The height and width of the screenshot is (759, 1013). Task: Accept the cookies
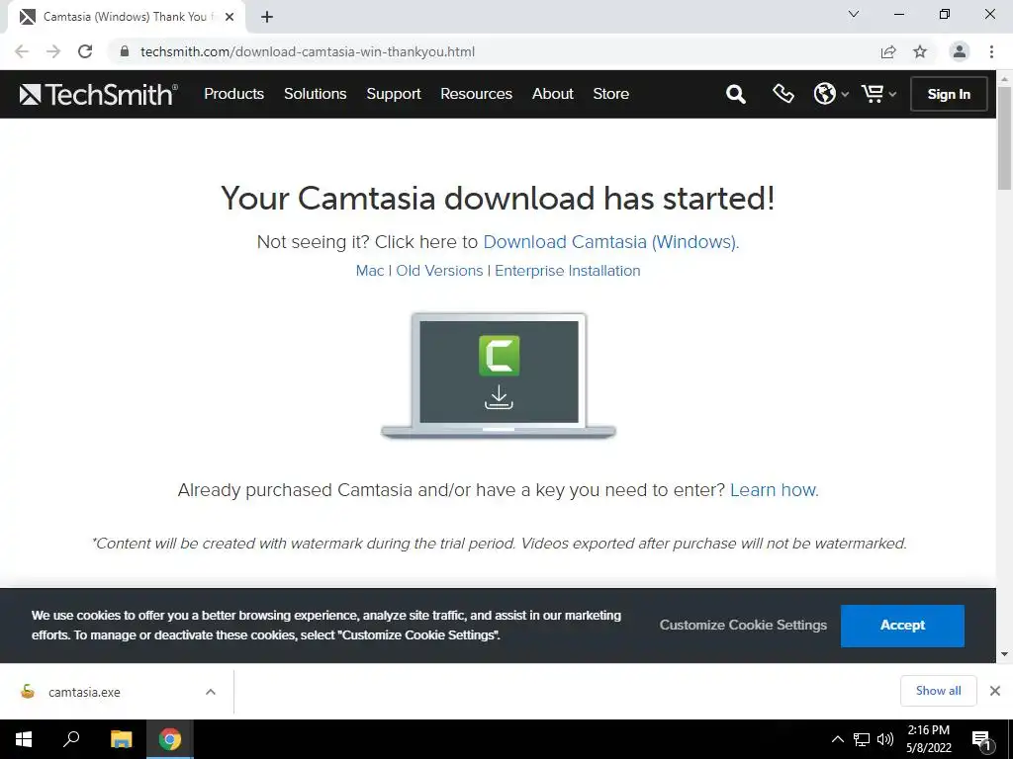click(x=902, y=626)
